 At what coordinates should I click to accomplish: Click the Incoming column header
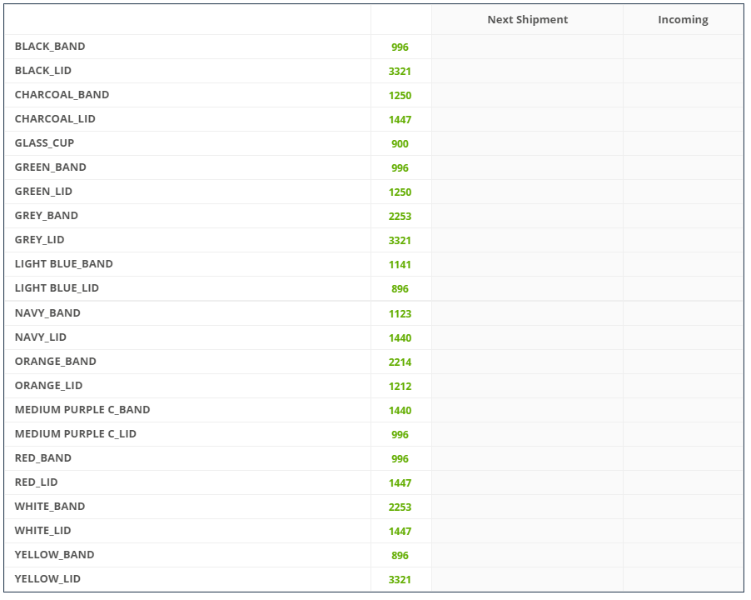683,20
